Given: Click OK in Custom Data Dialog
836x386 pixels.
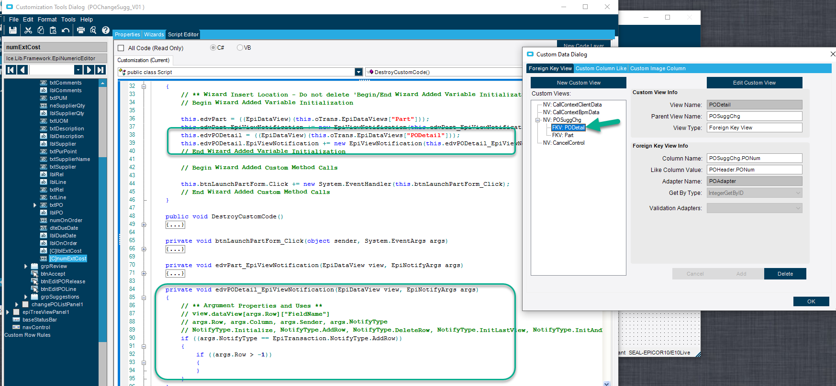Looking at the screenshot, I should click(811, 301).
